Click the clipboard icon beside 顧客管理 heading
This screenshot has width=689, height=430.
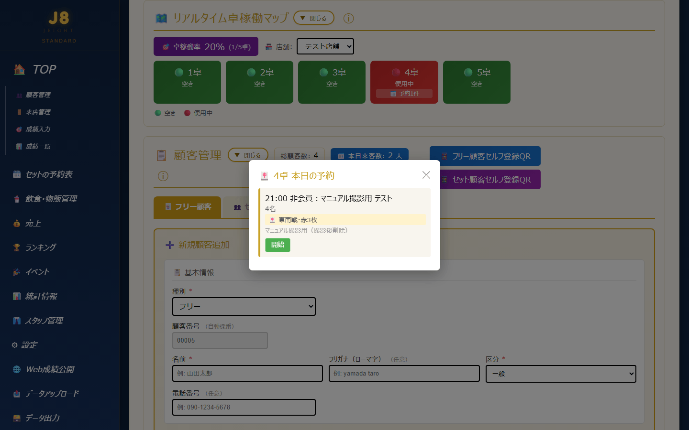coord(162,155)
